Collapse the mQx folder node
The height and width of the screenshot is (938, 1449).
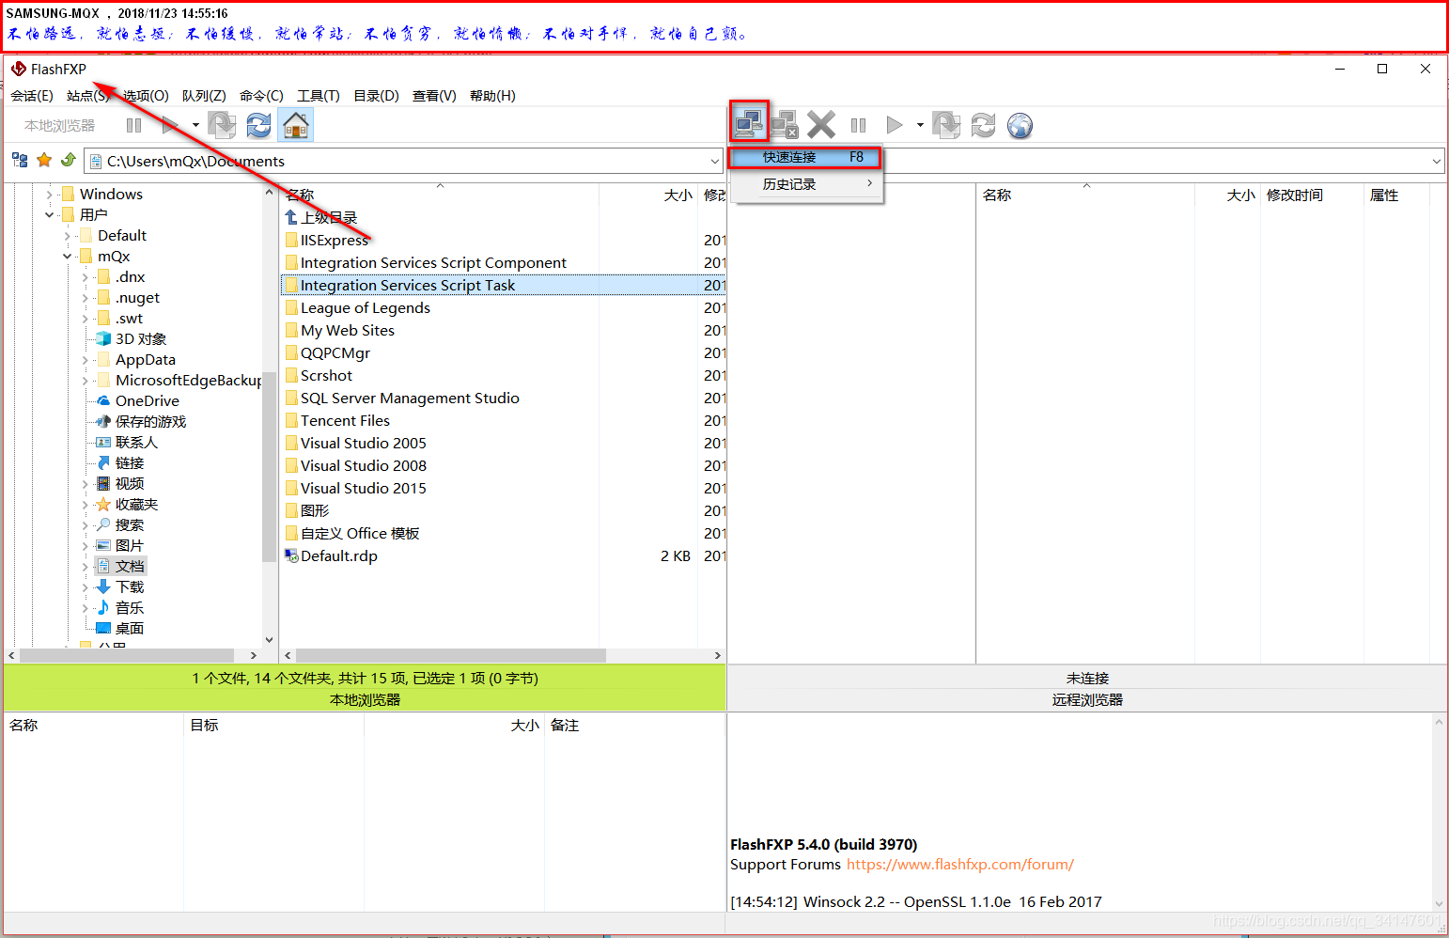point(67,256)
